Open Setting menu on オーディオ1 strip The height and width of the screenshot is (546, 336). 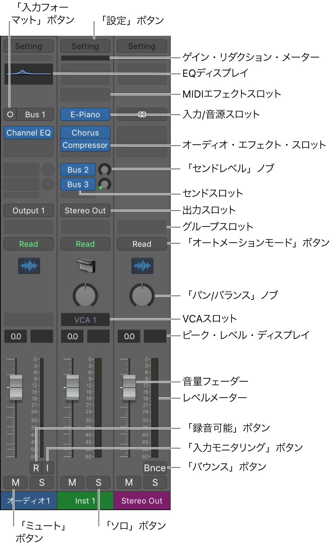29,46
